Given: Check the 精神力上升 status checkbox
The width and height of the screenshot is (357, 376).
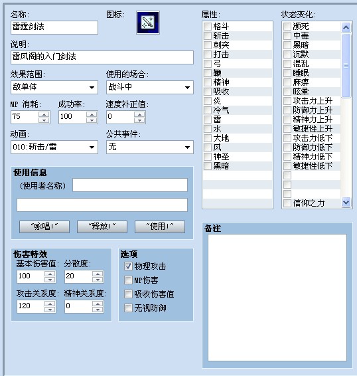Looking at the screenshot, I should coord(287,120).
